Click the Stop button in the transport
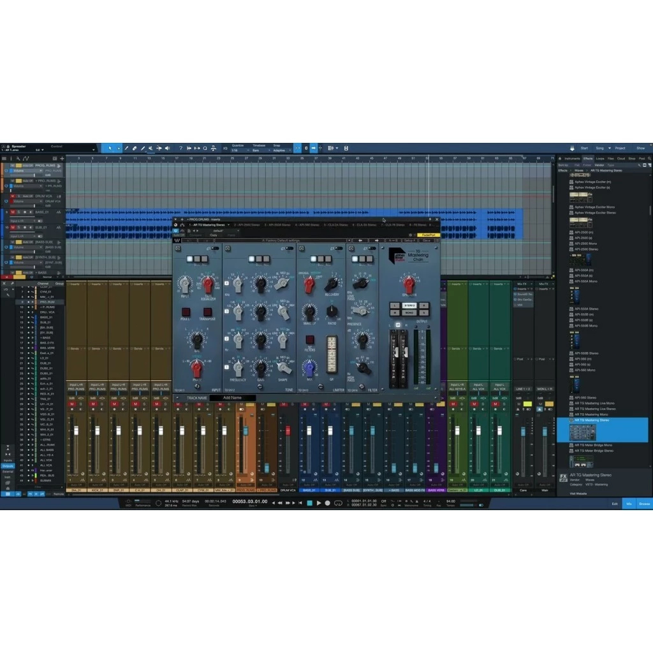This screenshot has width=653, height=653. pyautogui.click(x=309, y=503)
